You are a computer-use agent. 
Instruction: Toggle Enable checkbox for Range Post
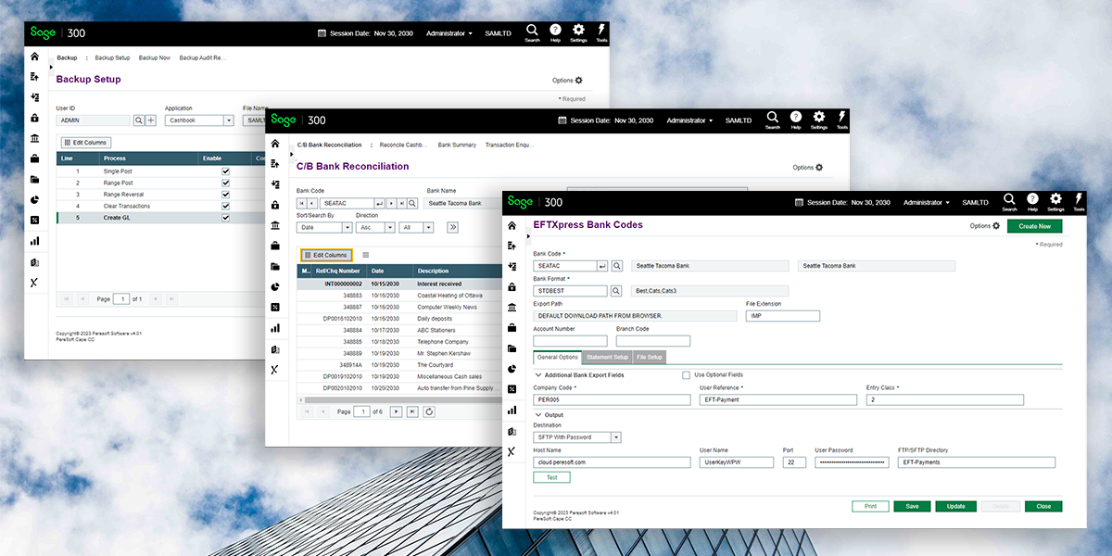(x=225, y=183)
